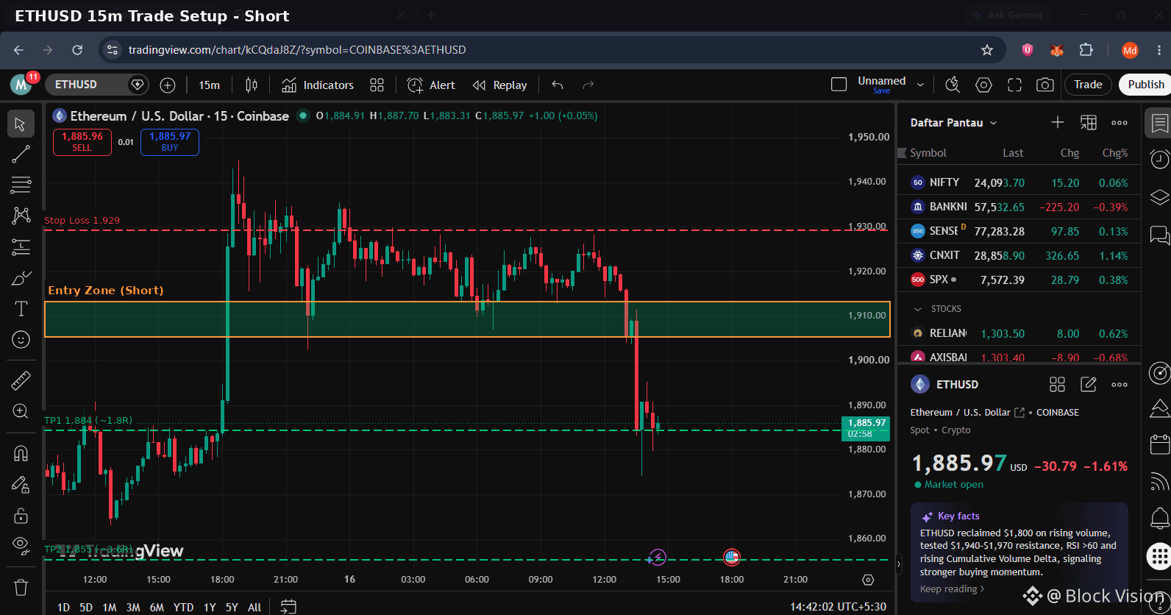Hide all drawings with eye icon
This screenshot has width=1171, height=615.
21,545
